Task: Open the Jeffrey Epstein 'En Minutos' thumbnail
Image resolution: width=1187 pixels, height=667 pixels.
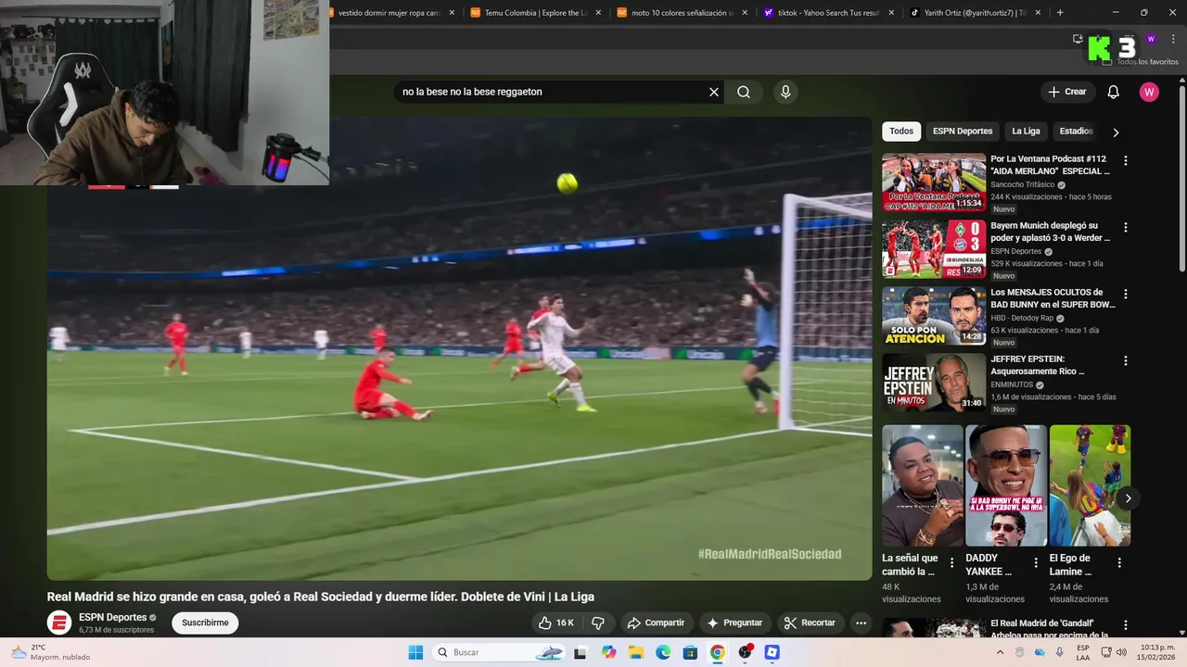Action: pos(934,383)
